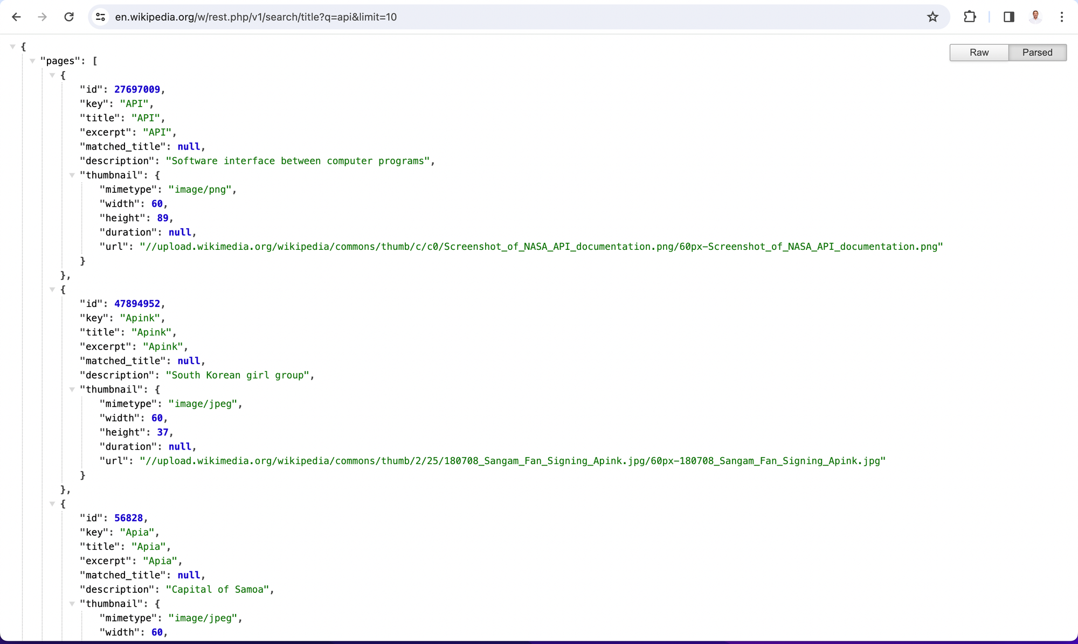This screenshot has width=1078, height=644.
Task: Collapse the "pages" array
Action: (x=32, y=61)
